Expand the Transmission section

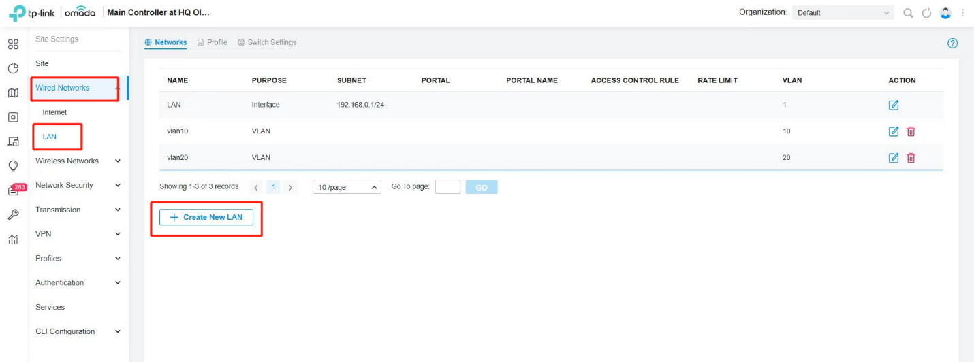tap(118, 210)
